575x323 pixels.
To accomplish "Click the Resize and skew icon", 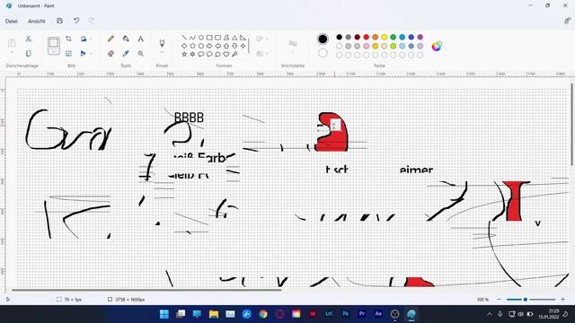I will click(x=68, y=54).
